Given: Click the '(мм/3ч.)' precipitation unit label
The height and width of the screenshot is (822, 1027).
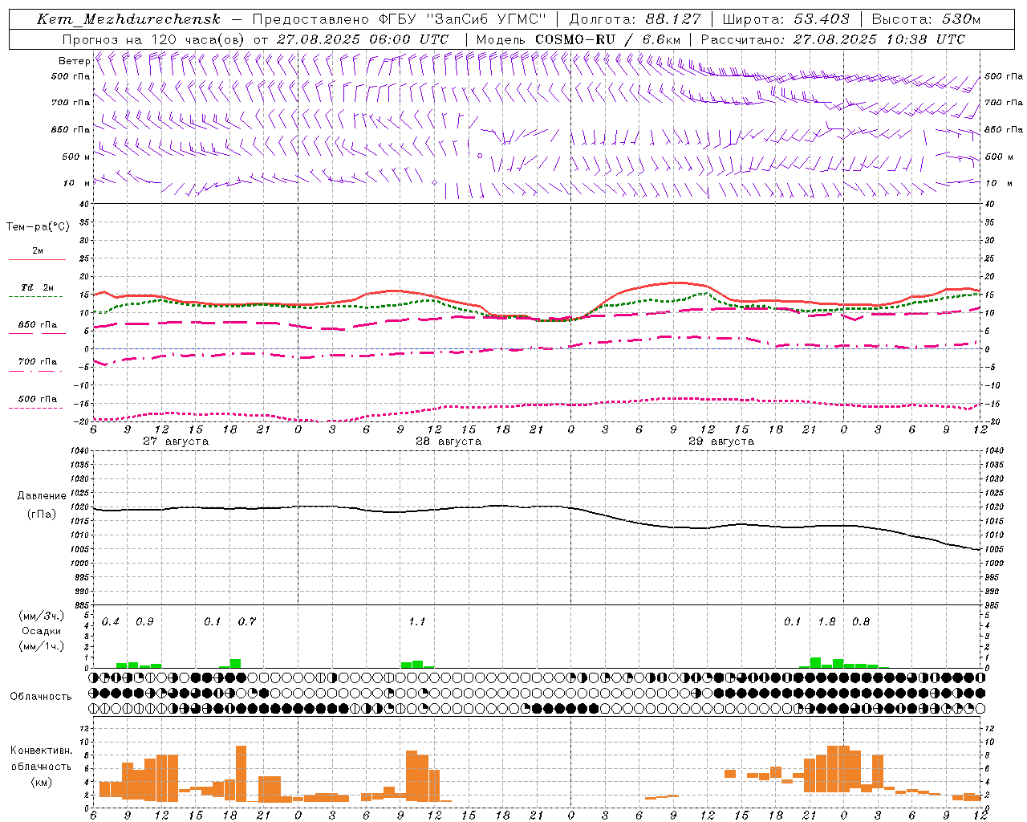Looking at the screenshot, I should click(x=42, y=616).
